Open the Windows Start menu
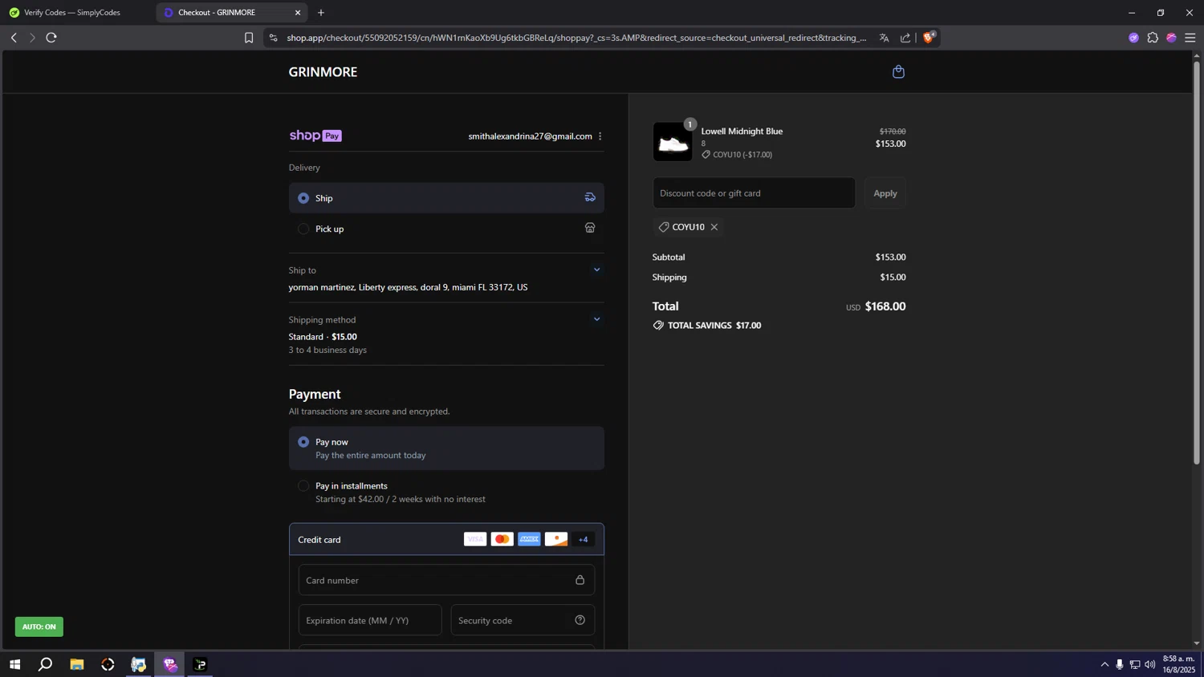 tap(14, 664)
